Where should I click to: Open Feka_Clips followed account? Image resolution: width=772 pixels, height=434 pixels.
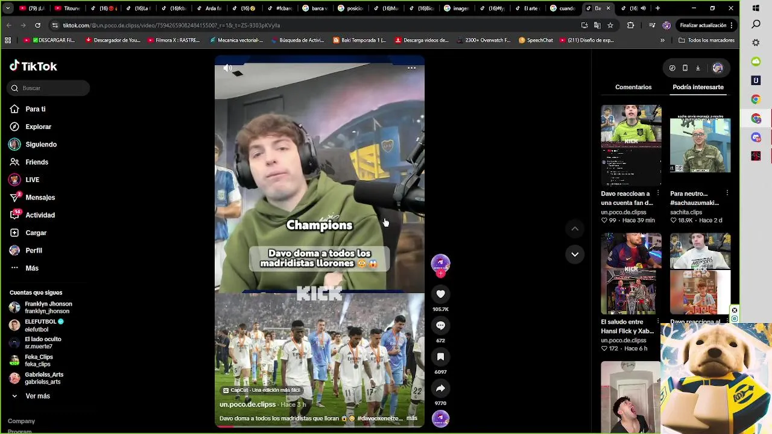point(31,360)
